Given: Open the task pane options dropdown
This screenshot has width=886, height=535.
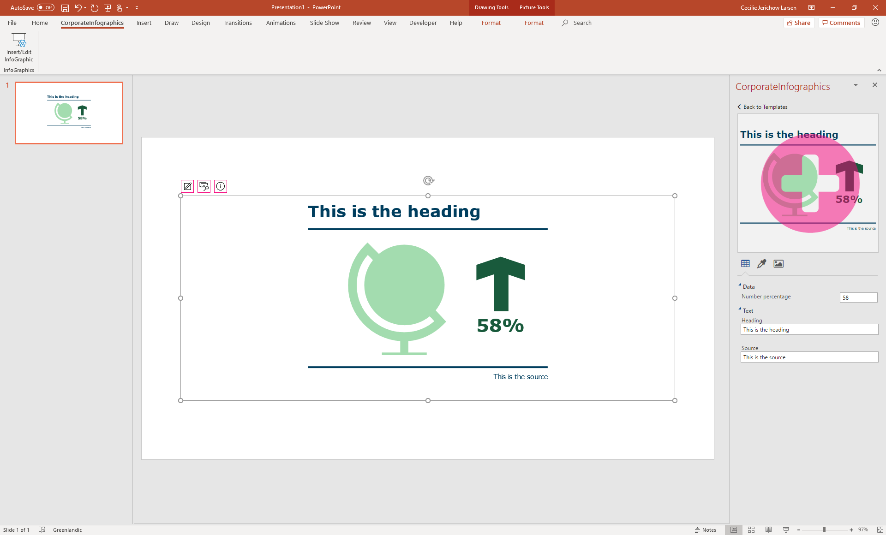Looking at the screenshot, I should [856, 85].
